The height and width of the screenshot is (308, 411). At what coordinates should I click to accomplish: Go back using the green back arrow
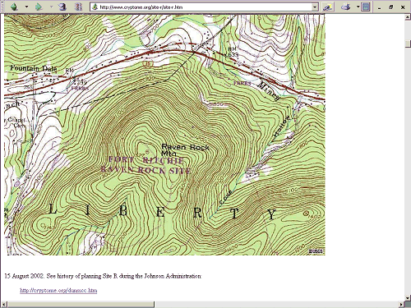tap(14, 7)
